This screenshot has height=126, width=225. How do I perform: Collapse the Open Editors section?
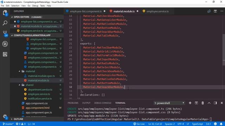37,17
